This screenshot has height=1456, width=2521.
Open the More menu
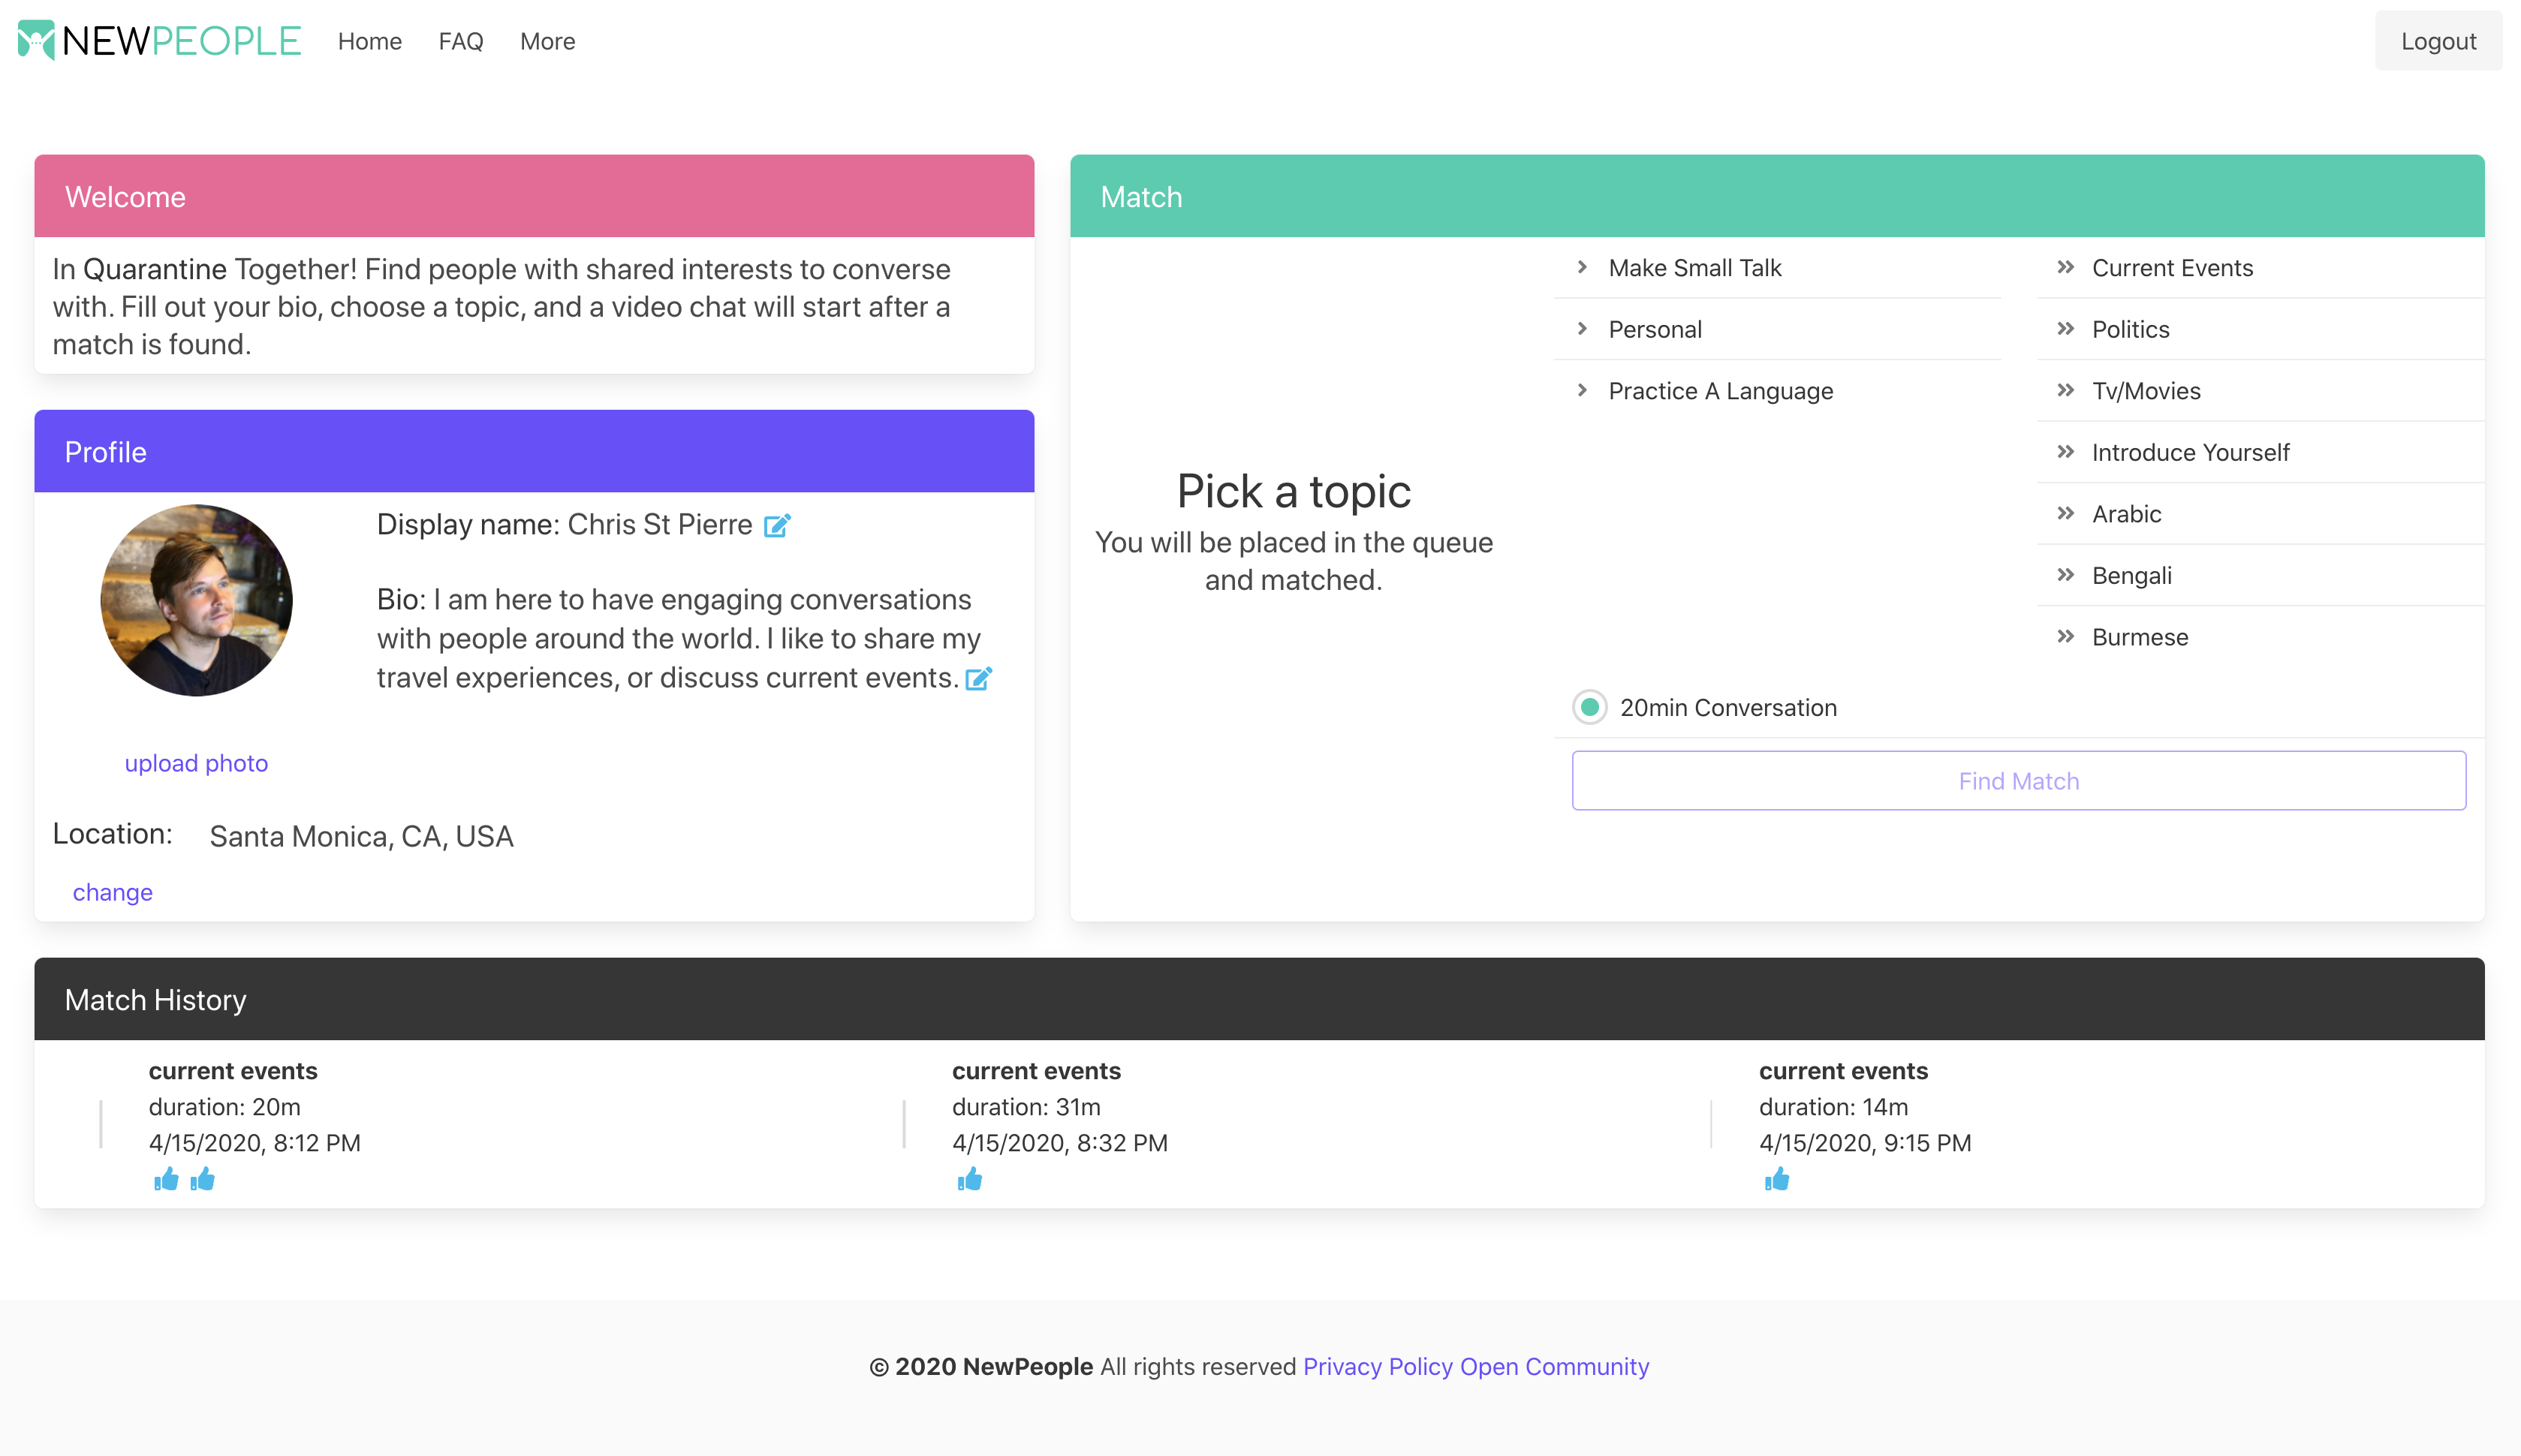547,41
